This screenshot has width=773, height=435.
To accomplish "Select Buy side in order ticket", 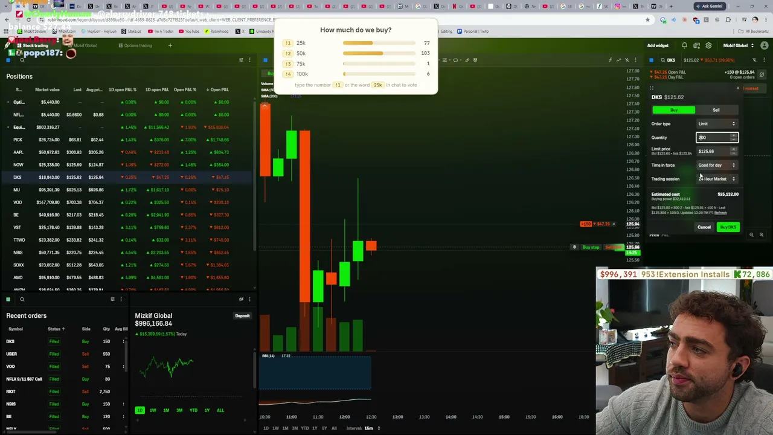I will [674, 110].
